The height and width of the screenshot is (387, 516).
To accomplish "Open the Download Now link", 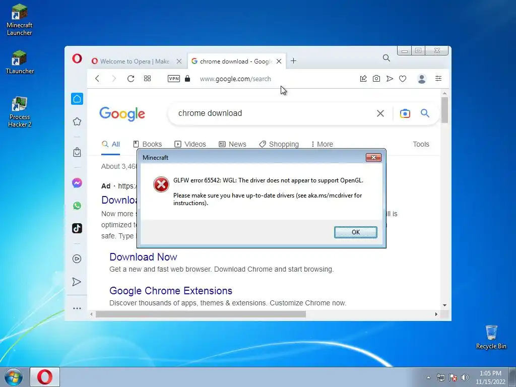I will click(x=143, y=257).
